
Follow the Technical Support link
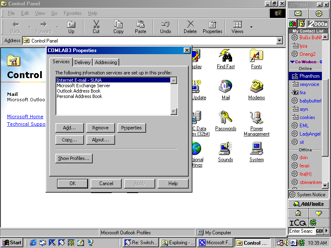[x=26, y=124]
